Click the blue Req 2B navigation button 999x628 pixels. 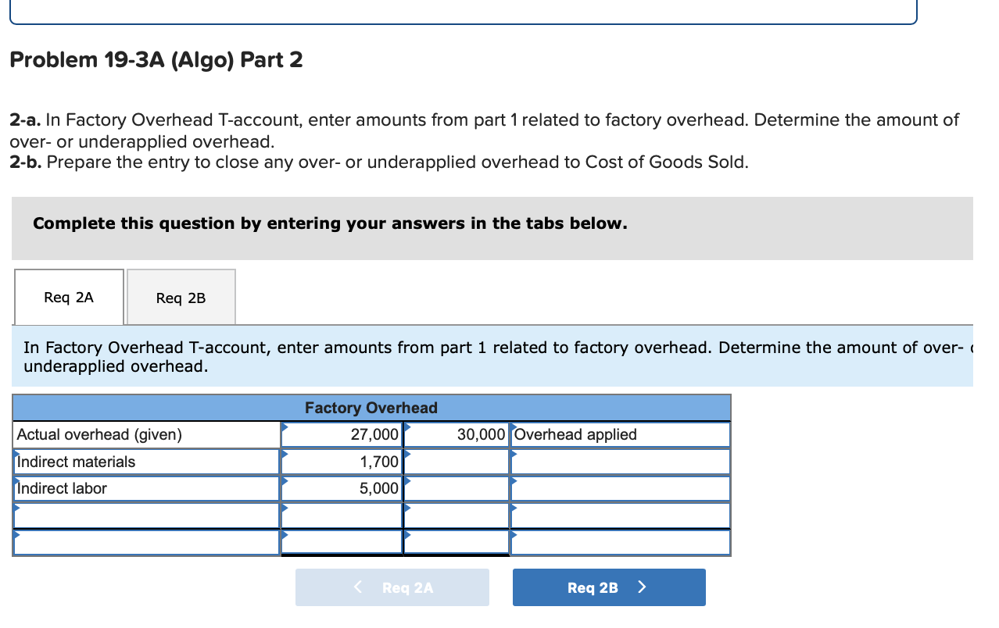coord(609,587)
